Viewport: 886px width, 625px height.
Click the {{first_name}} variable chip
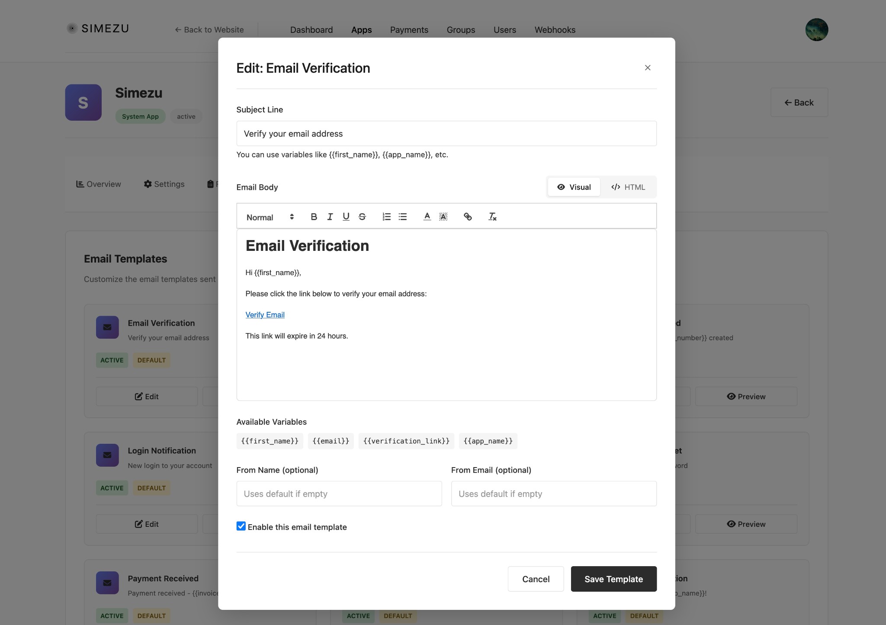[270, 441]
